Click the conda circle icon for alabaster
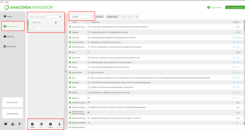This screenshot has height=130, width=245. tap(89, 32)
